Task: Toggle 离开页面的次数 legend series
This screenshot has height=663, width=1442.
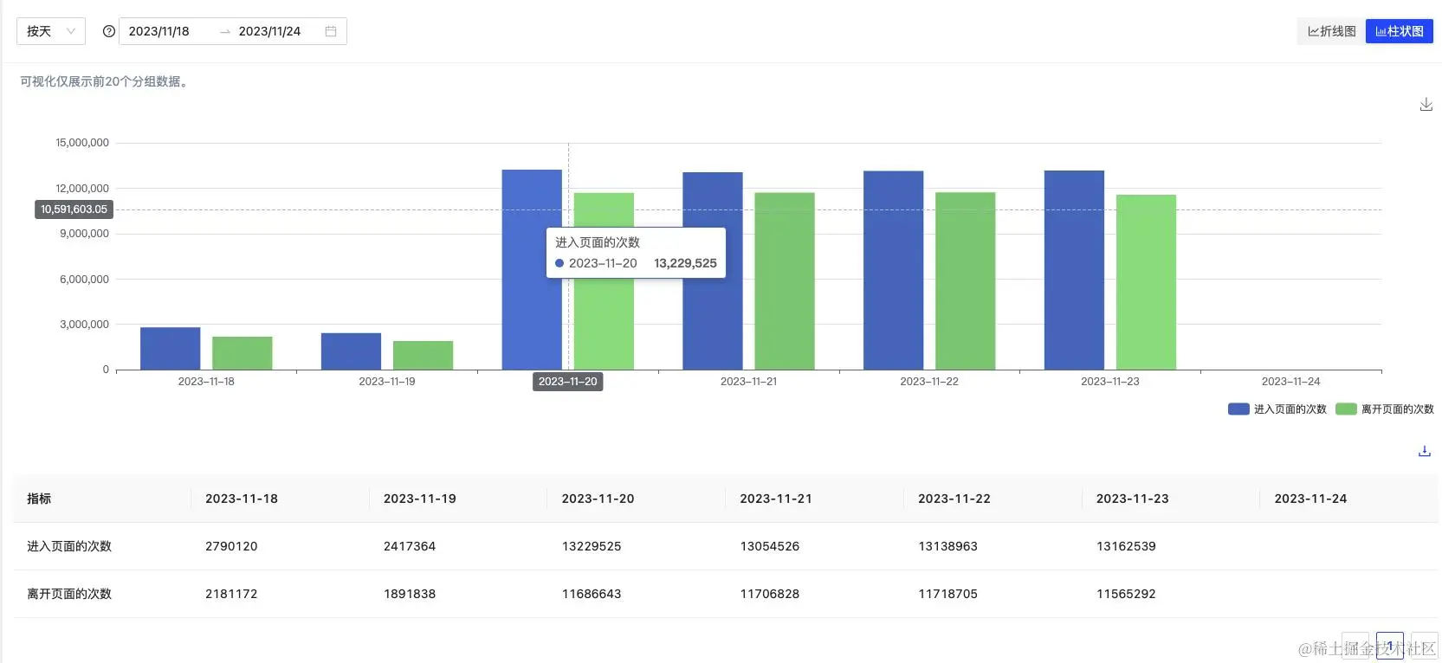Action: [1385, 409]
